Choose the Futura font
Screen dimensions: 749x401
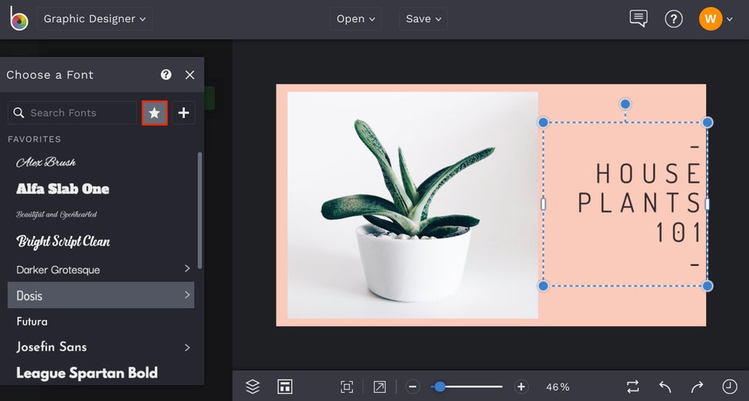pyautogui.click(x=33, y=322)
